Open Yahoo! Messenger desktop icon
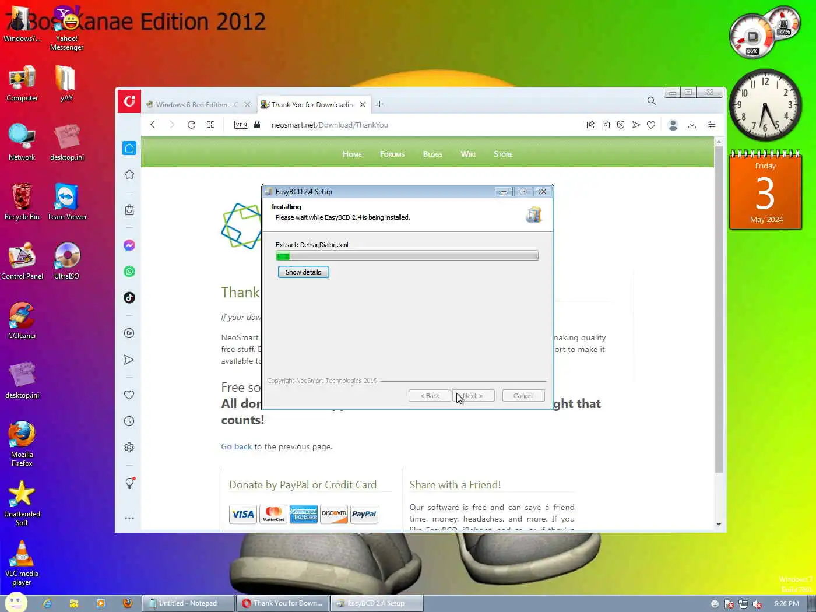The height and width of the screenshot is (612, 816). 66,28
